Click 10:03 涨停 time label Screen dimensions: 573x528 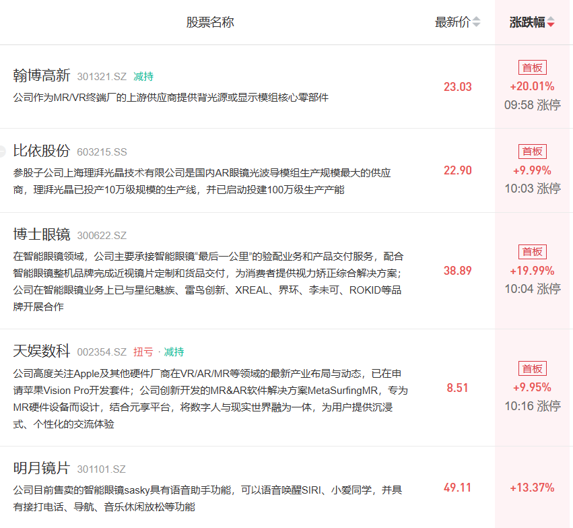533,189
